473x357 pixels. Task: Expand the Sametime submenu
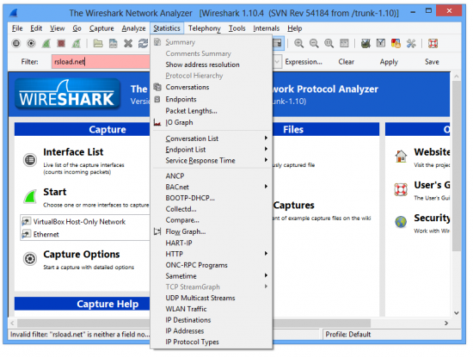coord(212,276)
